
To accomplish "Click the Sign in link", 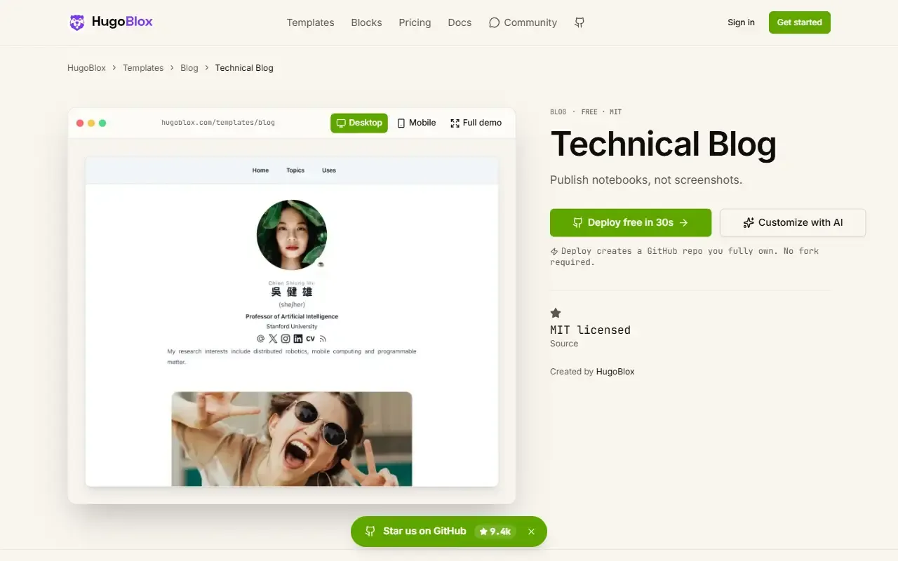I will 741,22.
